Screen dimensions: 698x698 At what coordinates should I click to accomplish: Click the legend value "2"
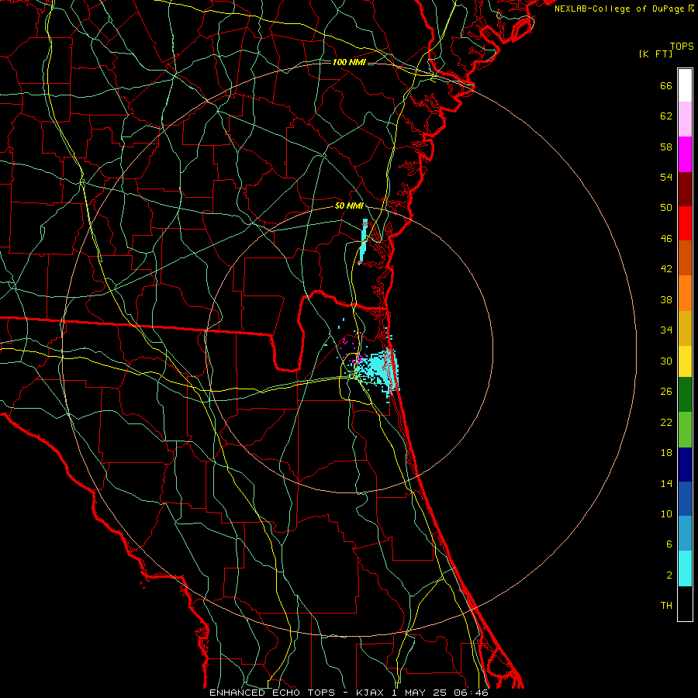pos(669,575)
